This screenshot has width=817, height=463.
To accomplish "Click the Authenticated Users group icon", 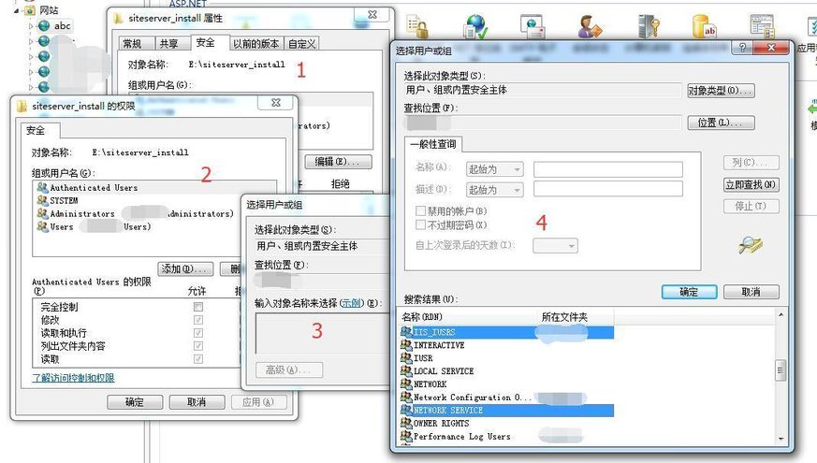I will click(42, 188).
